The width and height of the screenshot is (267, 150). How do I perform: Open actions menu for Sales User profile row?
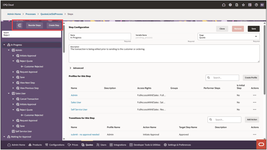pos(255,102)
